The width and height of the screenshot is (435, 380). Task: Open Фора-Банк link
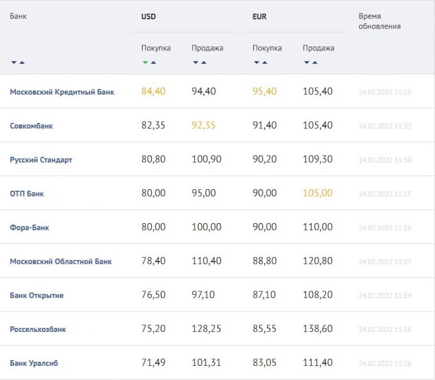pos(29,228)
